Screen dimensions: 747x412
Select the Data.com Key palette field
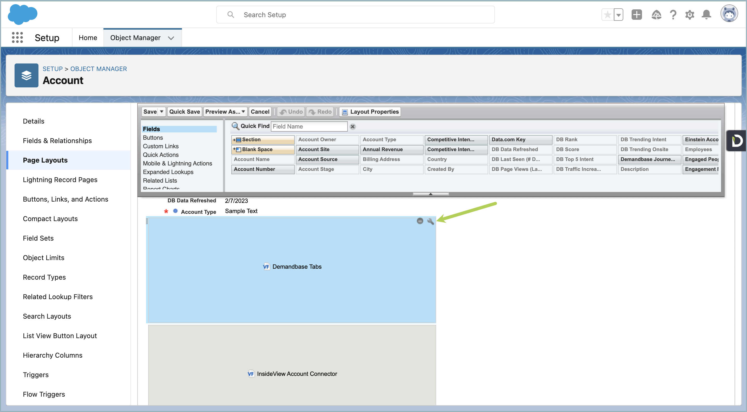521,140
